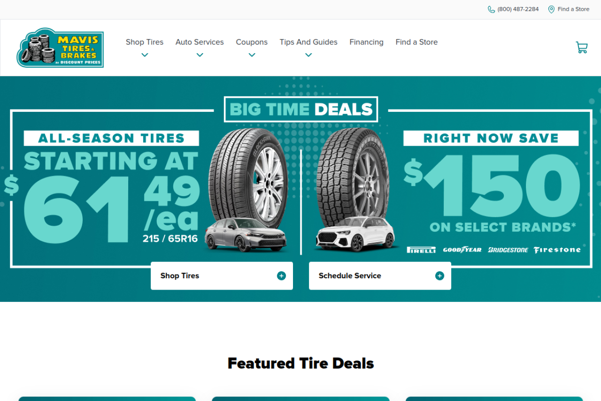Click the Shop Tires banner button
The height and width of the screenshot is (401, 601).
(222, 276)
